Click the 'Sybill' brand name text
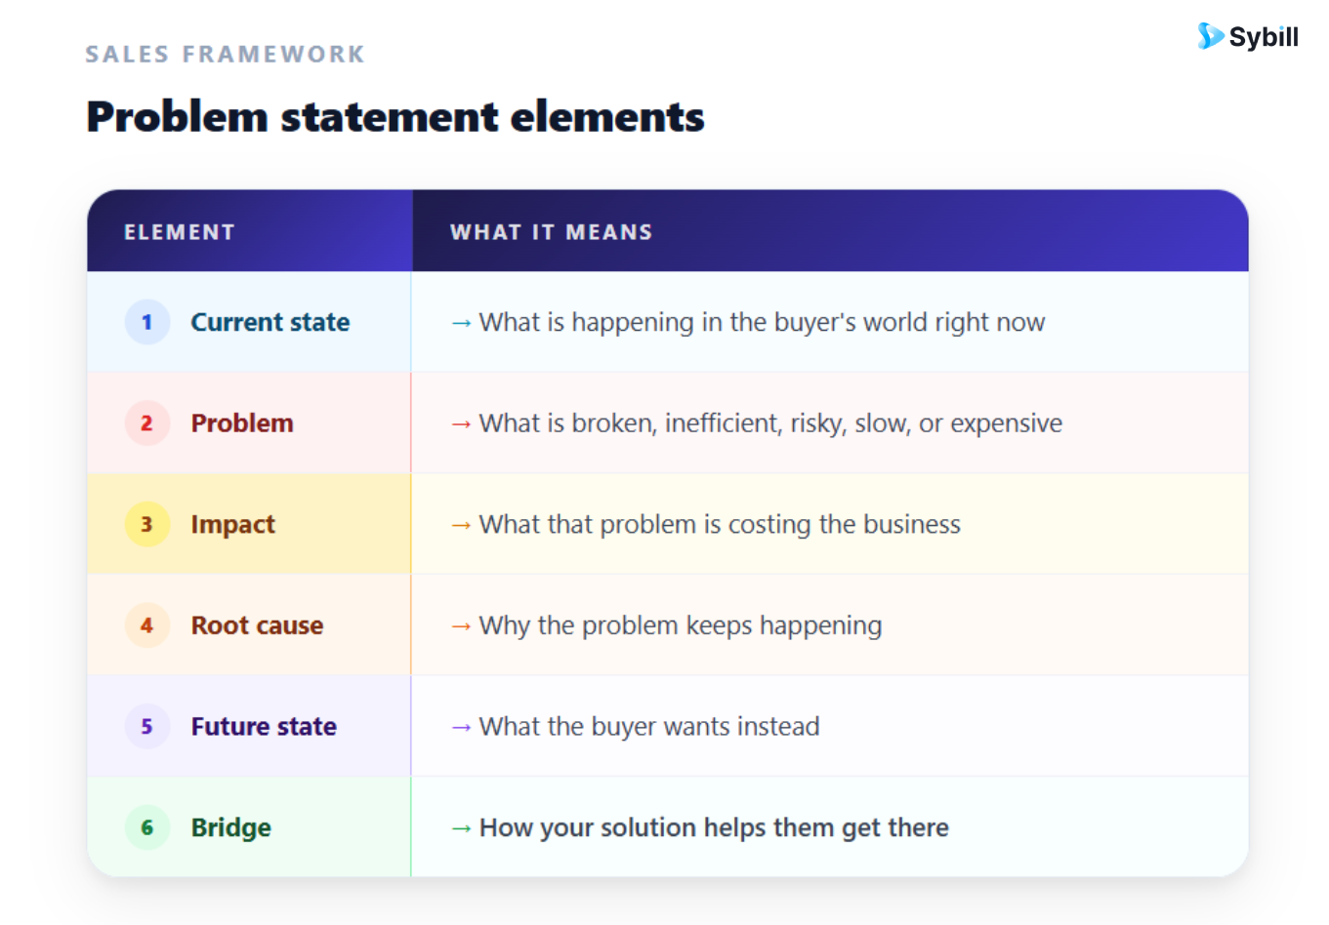This screenshot has width=1329, height=925. pyautogui.click(x=1264, y=37)
